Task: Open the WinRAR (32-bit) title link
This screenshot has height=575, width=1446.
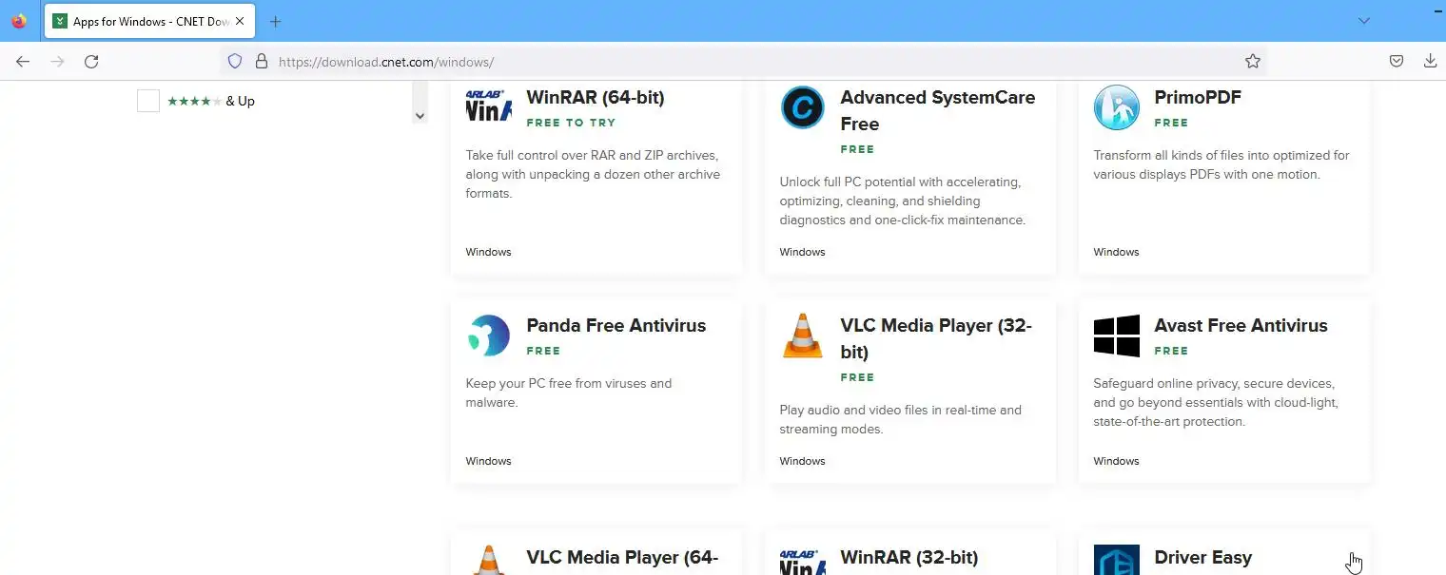Action: tap(909, 557)
